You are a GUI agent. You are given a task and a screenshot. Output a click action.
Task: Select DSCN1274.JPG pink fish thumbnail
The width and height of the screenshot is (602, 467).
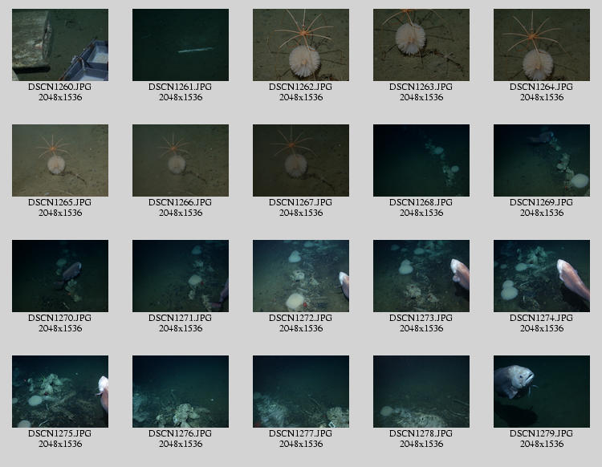(542, 276)
